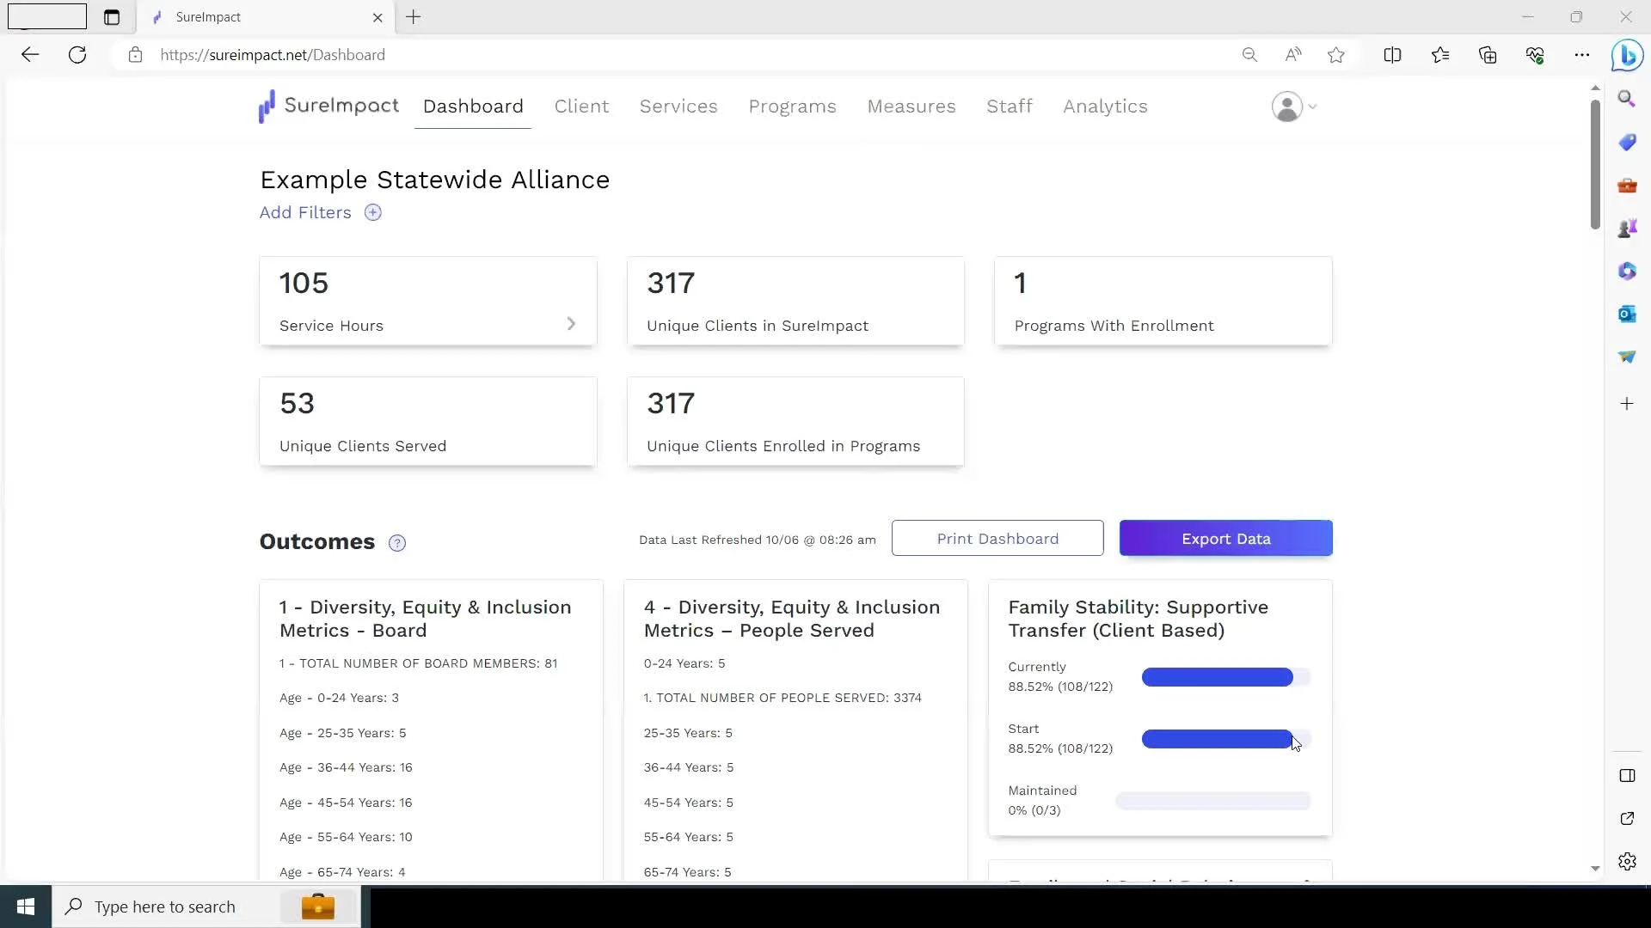Open link in new window sidebar icon
Screen dimensions: 1651x928
(1627, 819)
